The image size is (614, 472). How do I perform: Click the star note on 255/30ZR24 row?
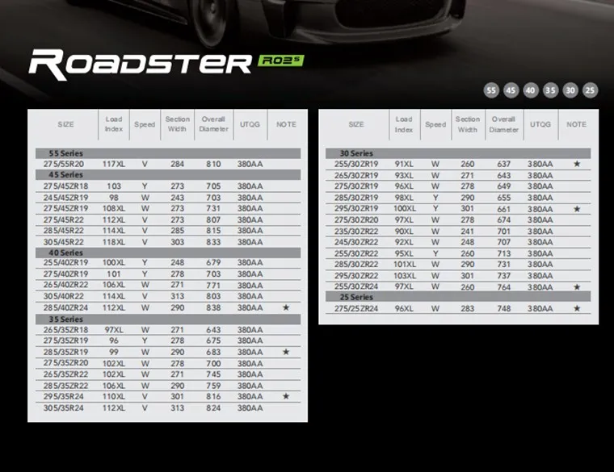(577, 287)
